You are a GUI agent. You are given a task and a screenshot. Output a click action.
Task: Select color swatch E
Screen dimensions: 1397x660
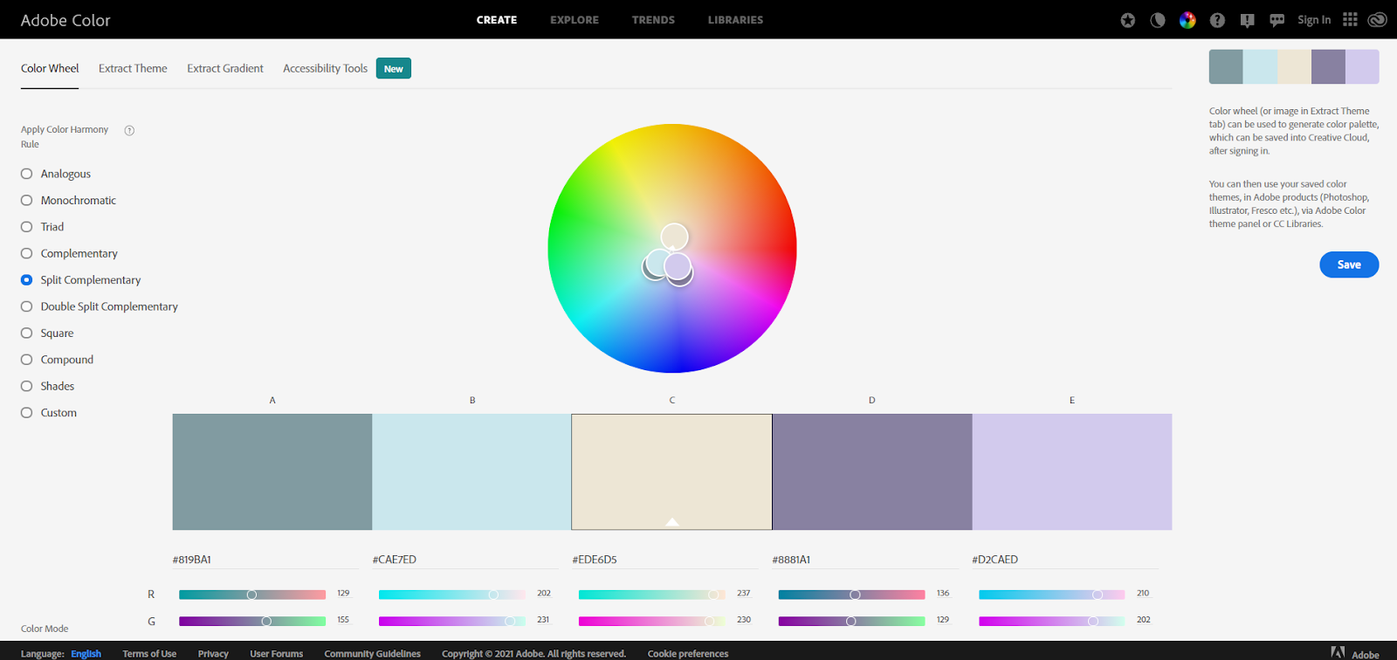1072,471
